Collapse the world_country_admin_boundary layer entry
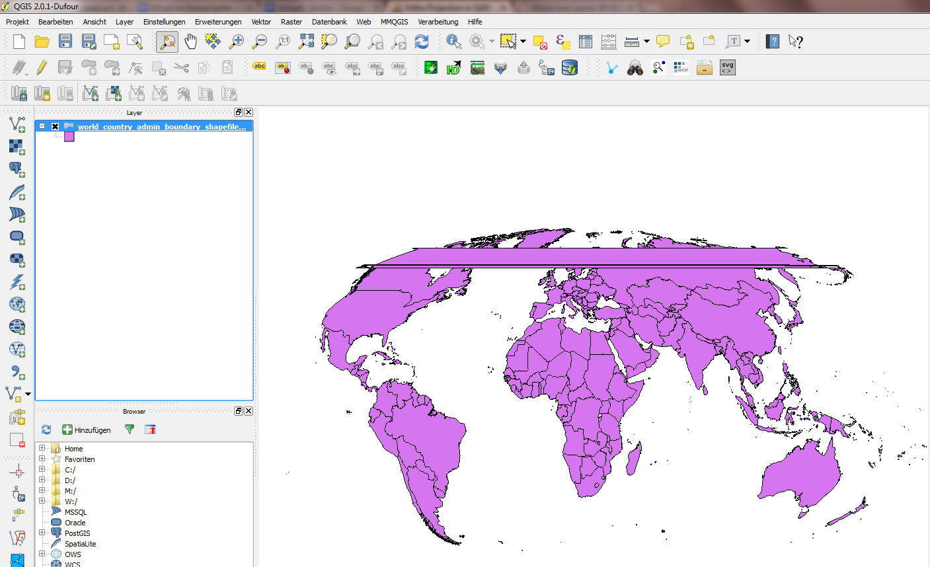This screenshot has height=567, width=930. tap(42, 126)
